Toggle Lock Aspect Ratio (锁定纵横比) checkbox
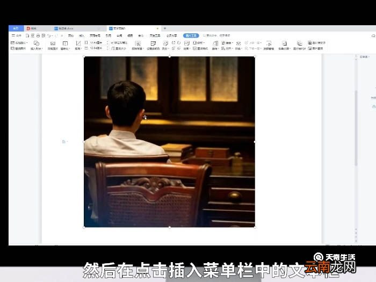This screenshot has height=282, width=376. point(119,42)
